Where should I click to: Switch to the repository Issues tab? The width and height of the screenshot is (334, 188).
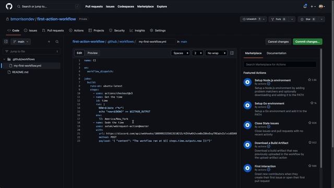(x=30, y=30)
